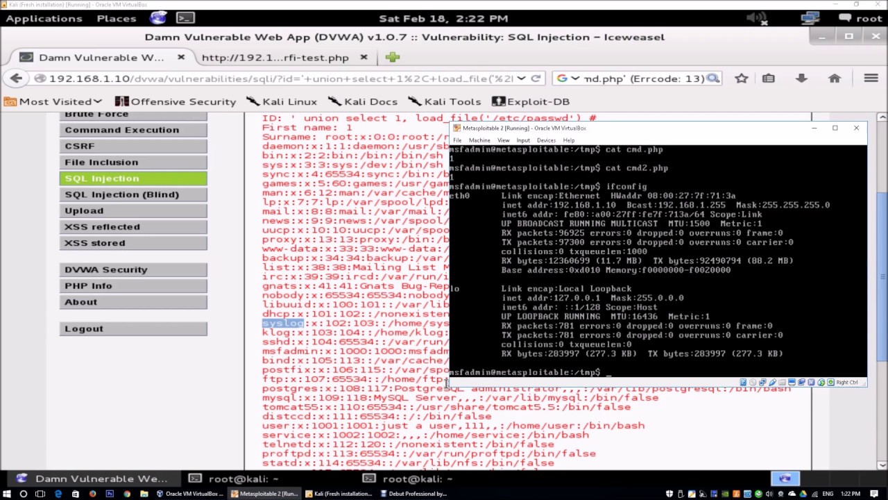Close the rfi-test.php tab
The image size is (888, 500).
(x=364, y=58)
